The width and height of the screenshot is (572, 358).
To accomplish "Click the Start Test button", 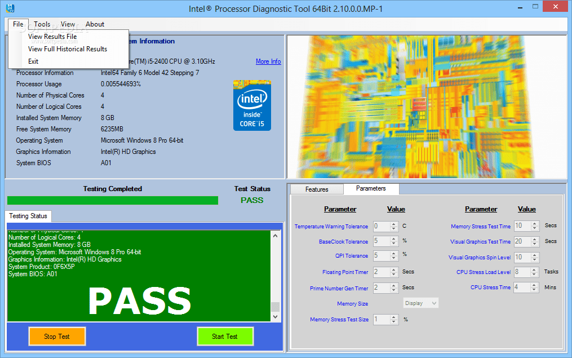I will pyautogui.click(x=225, y=336).
